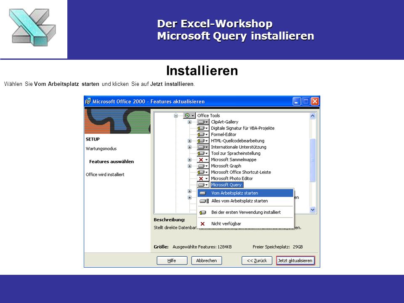Click Wartungsmodus in the setup sidebar
The height and width of the screenshot is (303, 404).
point(101,149)
